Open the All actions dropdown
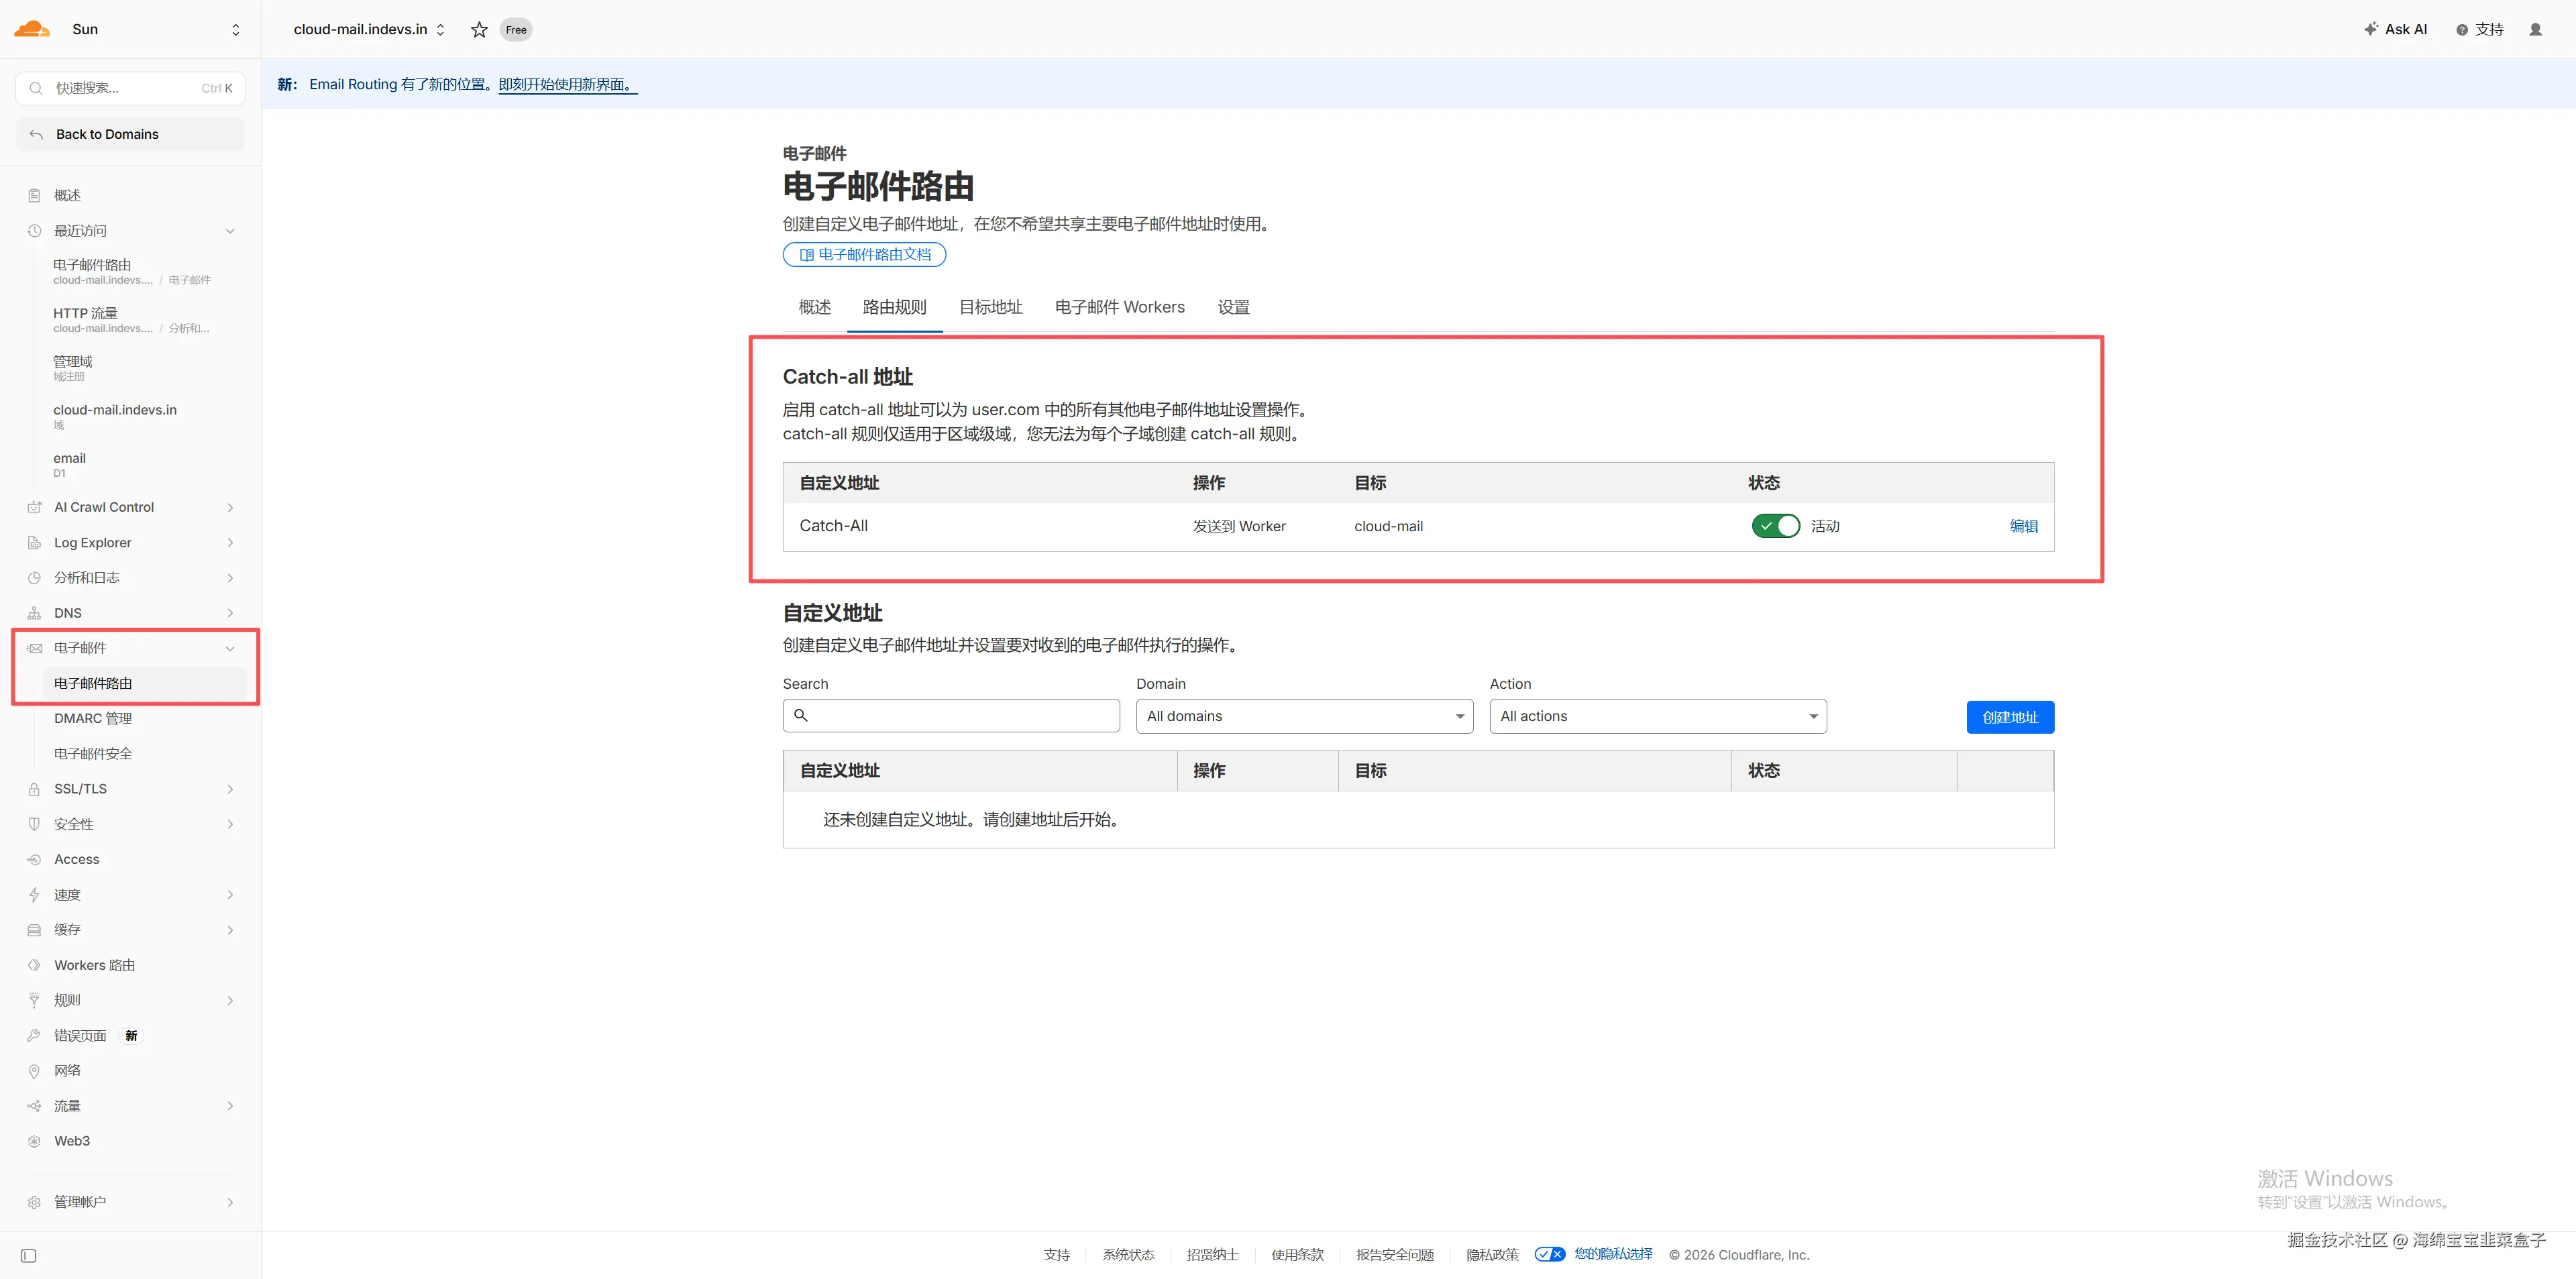Viewport: 2576px width, 1279px height. [x=1657, y=716]
